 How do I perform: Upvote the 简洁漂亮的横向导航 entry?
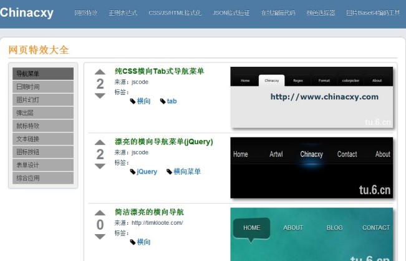click(100, 213)
